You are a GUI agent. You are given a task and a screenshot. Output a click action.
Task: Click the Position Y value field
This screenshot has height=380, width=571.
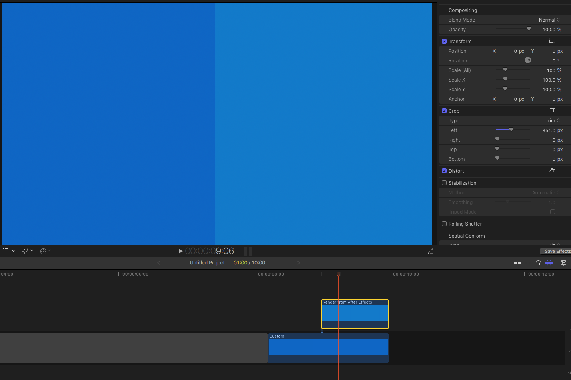coord(557,51)
